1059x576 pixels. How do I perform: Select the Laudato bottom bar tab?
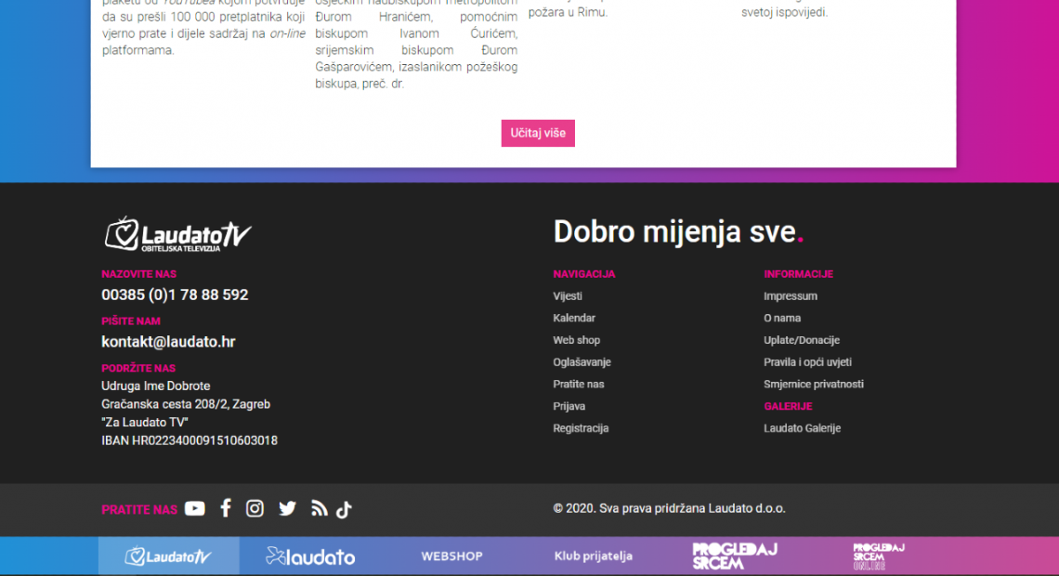(x=310, y=556)
